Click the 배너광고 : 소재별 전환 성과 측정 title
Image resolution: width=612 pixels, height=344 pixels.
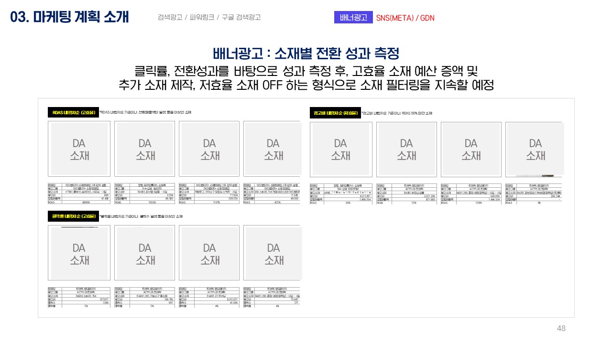pyautogui.click(x=306, y=53)
